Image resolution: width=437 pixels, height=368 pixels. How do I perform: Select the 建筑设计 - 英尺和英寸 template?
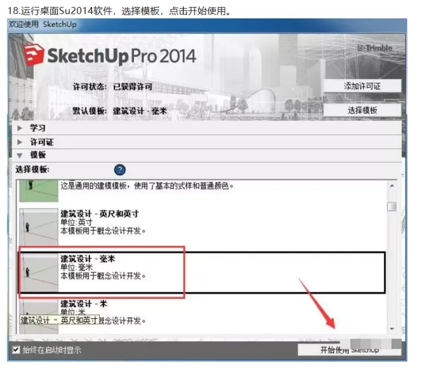click(202, 226)
